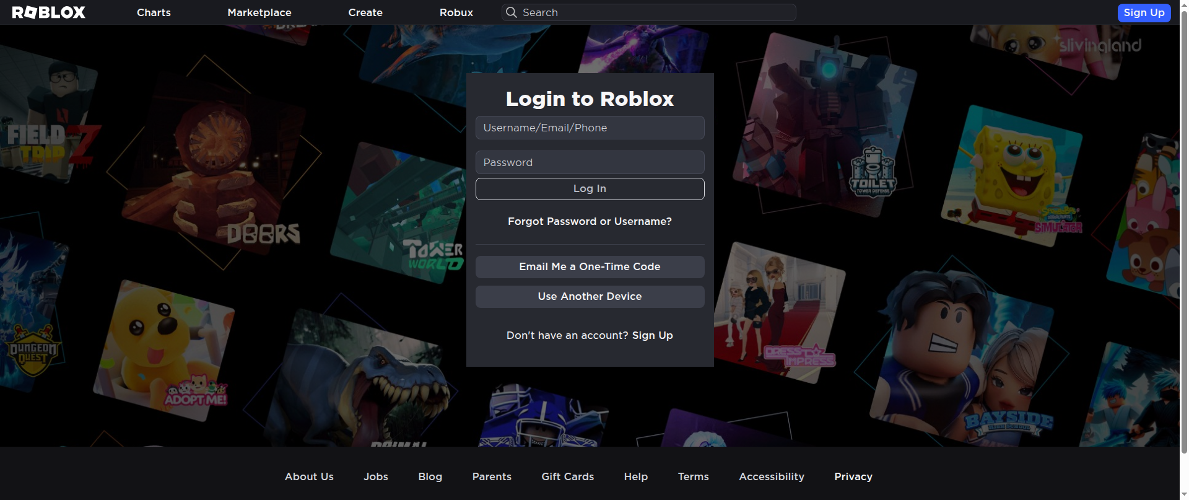Click the Dress To Impress thumbnail

pos(779,313)
